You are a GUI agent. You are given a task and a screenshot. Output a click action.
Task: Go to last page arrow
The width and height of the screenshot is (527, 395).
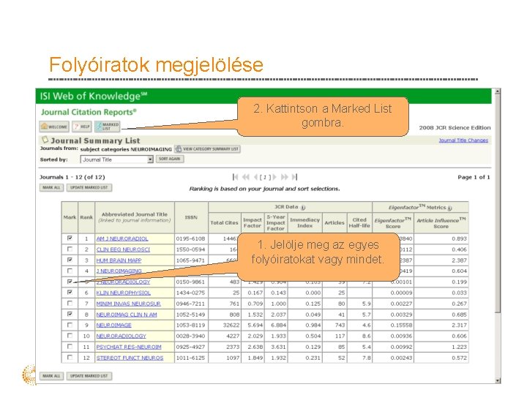[294, 177]
